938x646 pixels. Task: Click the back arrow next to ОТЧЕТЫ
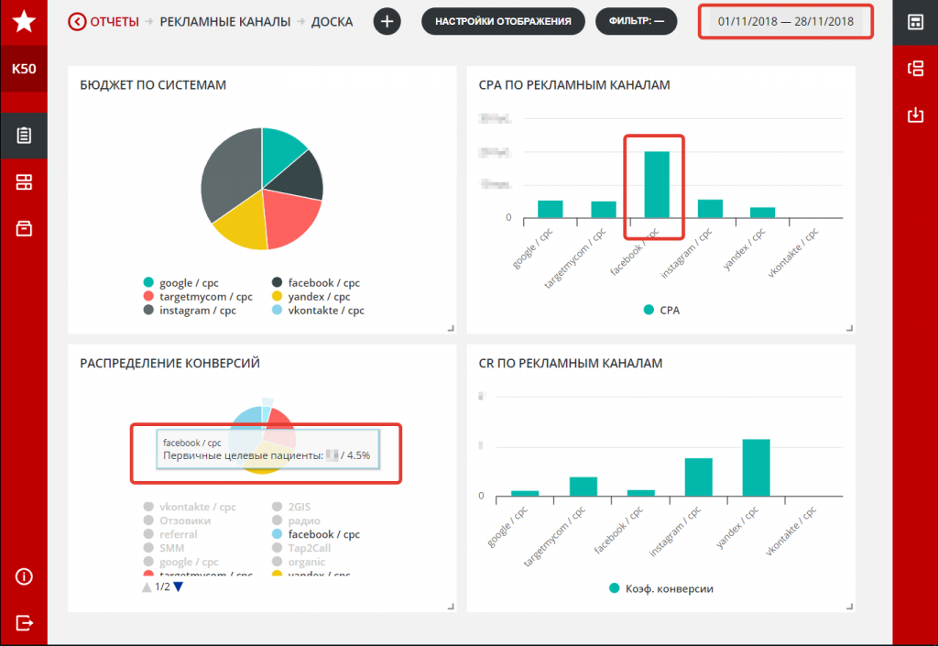[77, 22]
